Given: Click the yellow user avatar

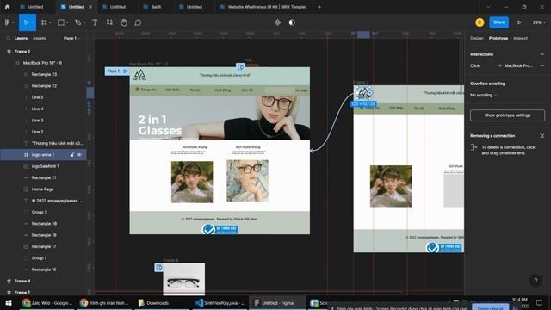Looking at the screenshot, I should tap(480, 22).
